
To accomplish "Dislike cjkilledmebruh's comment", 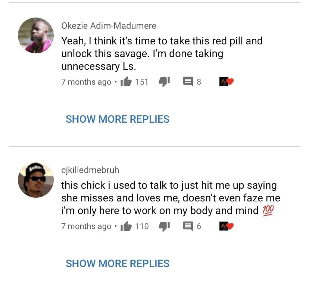I will pyautogui.click(x=164, y=226).
